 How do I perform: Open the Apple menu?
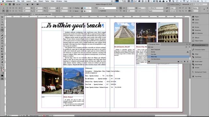(x=3, y=1)
